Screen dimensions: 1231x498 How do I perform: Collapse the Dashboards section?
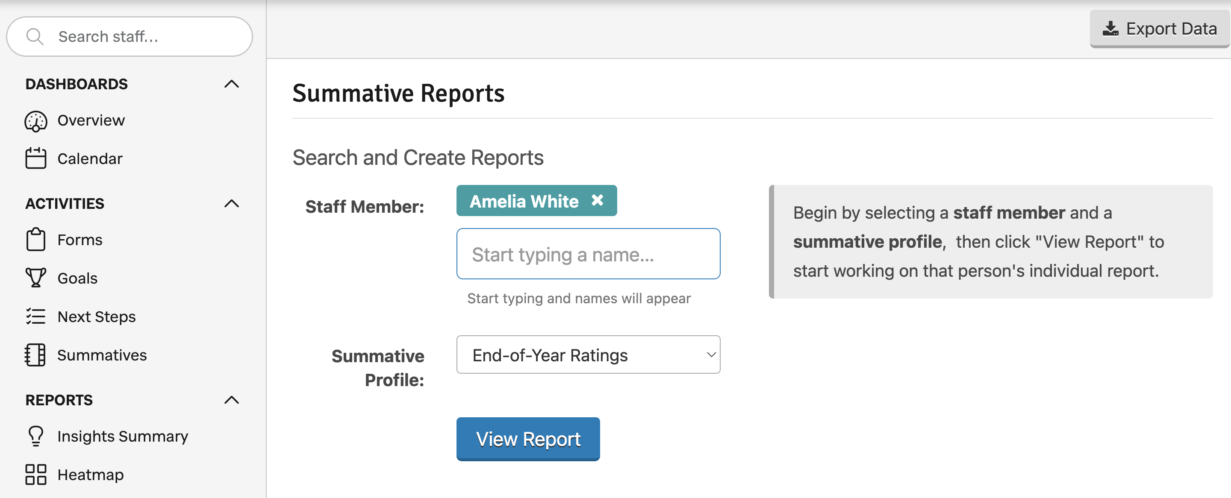(x=231, y=84)
